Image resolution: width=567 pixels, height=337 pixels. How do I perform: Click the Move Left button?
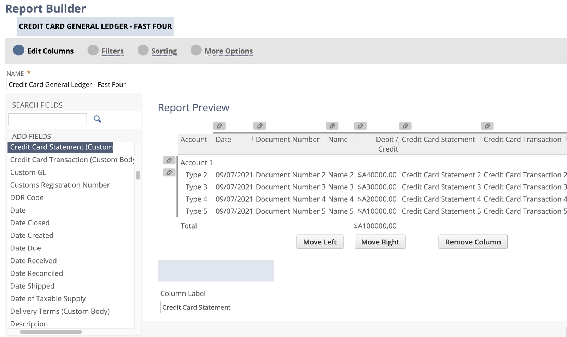320,242
